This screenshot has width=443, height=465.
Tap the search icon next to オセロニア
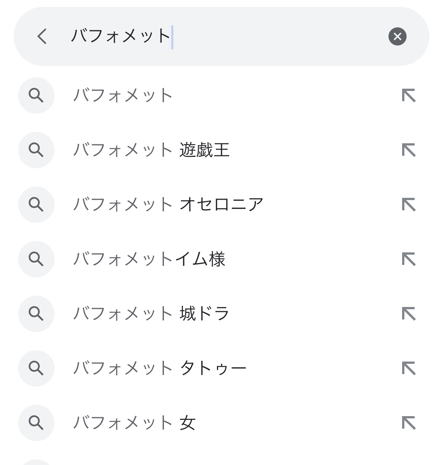pos(36,205)
